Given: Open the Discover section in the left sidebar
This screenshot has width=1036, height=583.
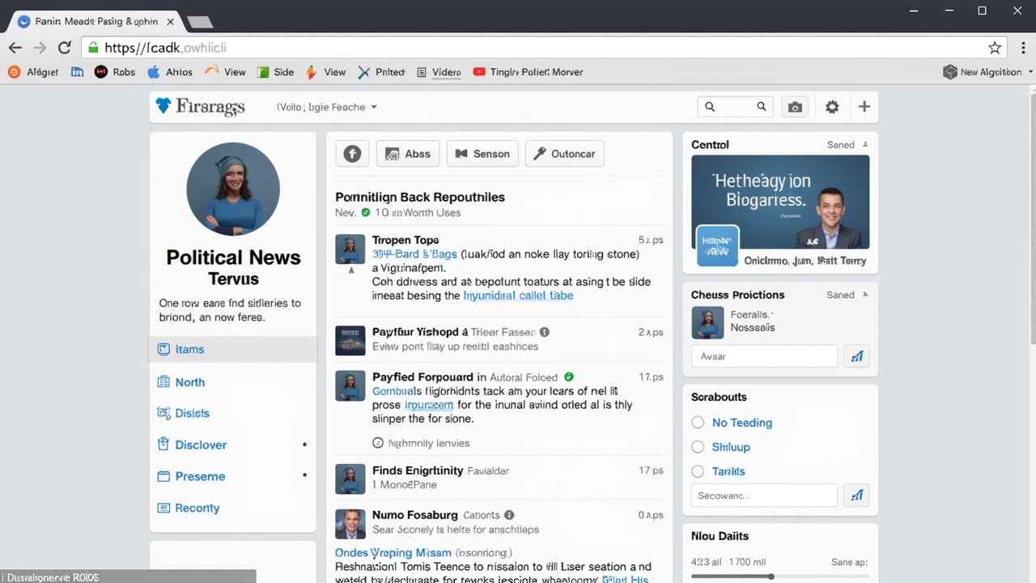Looking at the screenshot, I should (x=200, y=445).
